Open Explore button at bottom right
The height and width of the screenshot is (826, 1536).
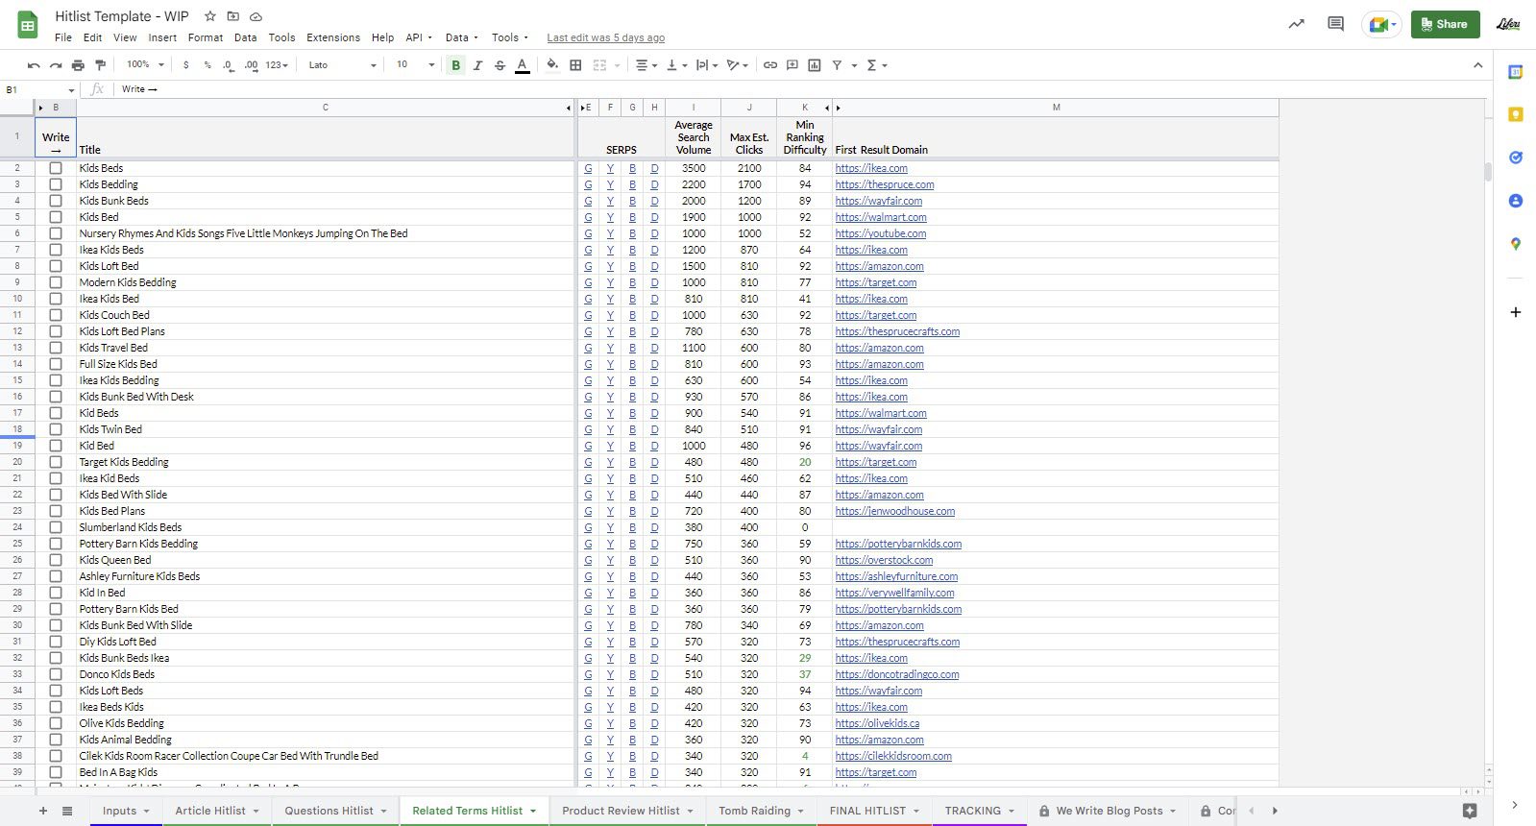coord(1470,811)
